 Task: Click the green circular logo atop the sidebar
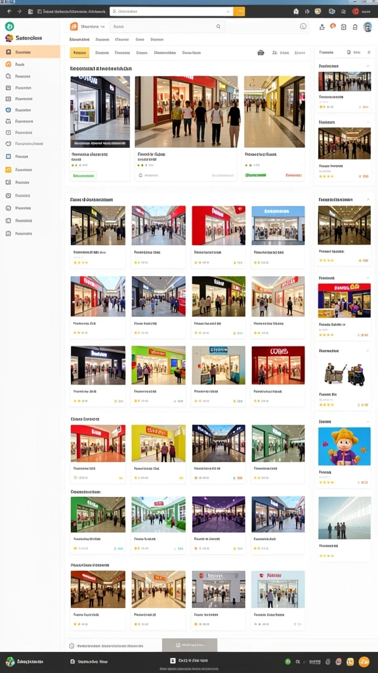coord(9,26)
